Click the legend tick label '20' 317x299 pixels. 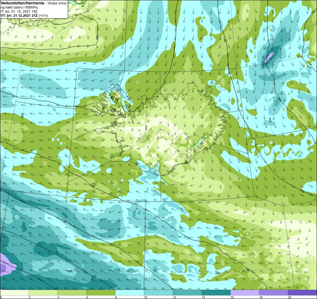pyautogui.click(x=289, y=297)
